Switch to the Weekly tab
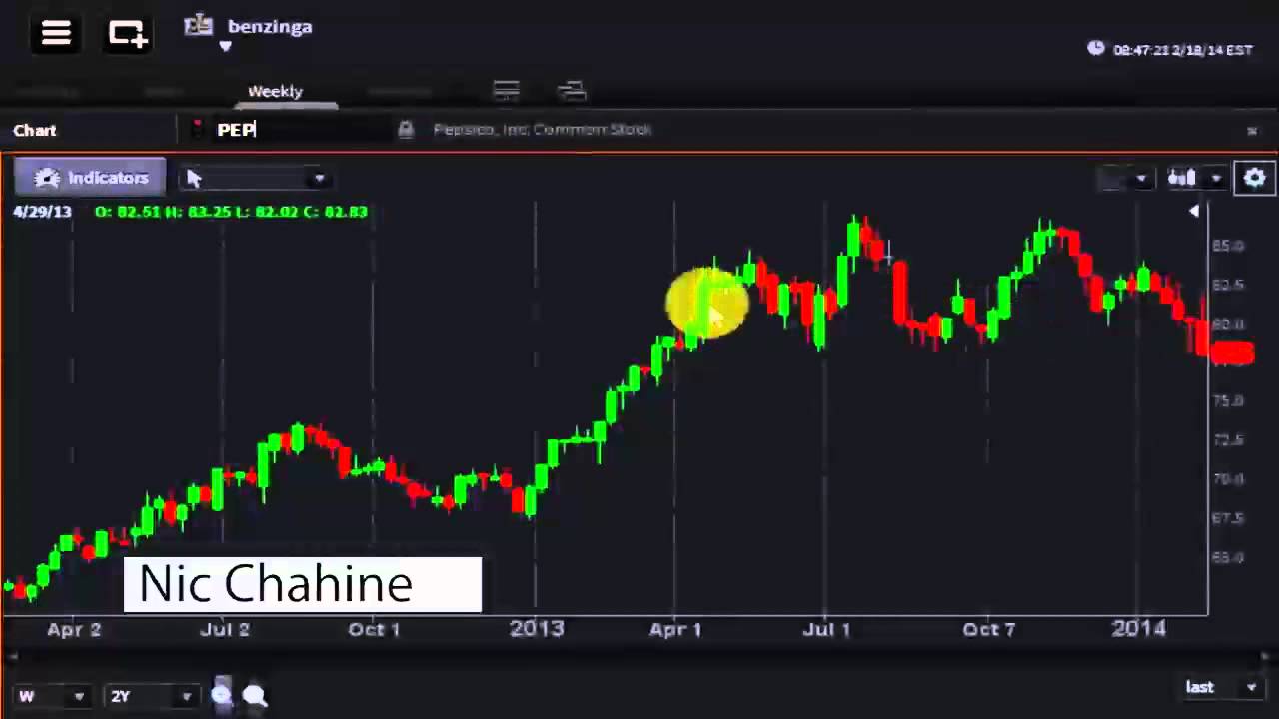This screenshot has width=1279, height=719. point(275,91)
